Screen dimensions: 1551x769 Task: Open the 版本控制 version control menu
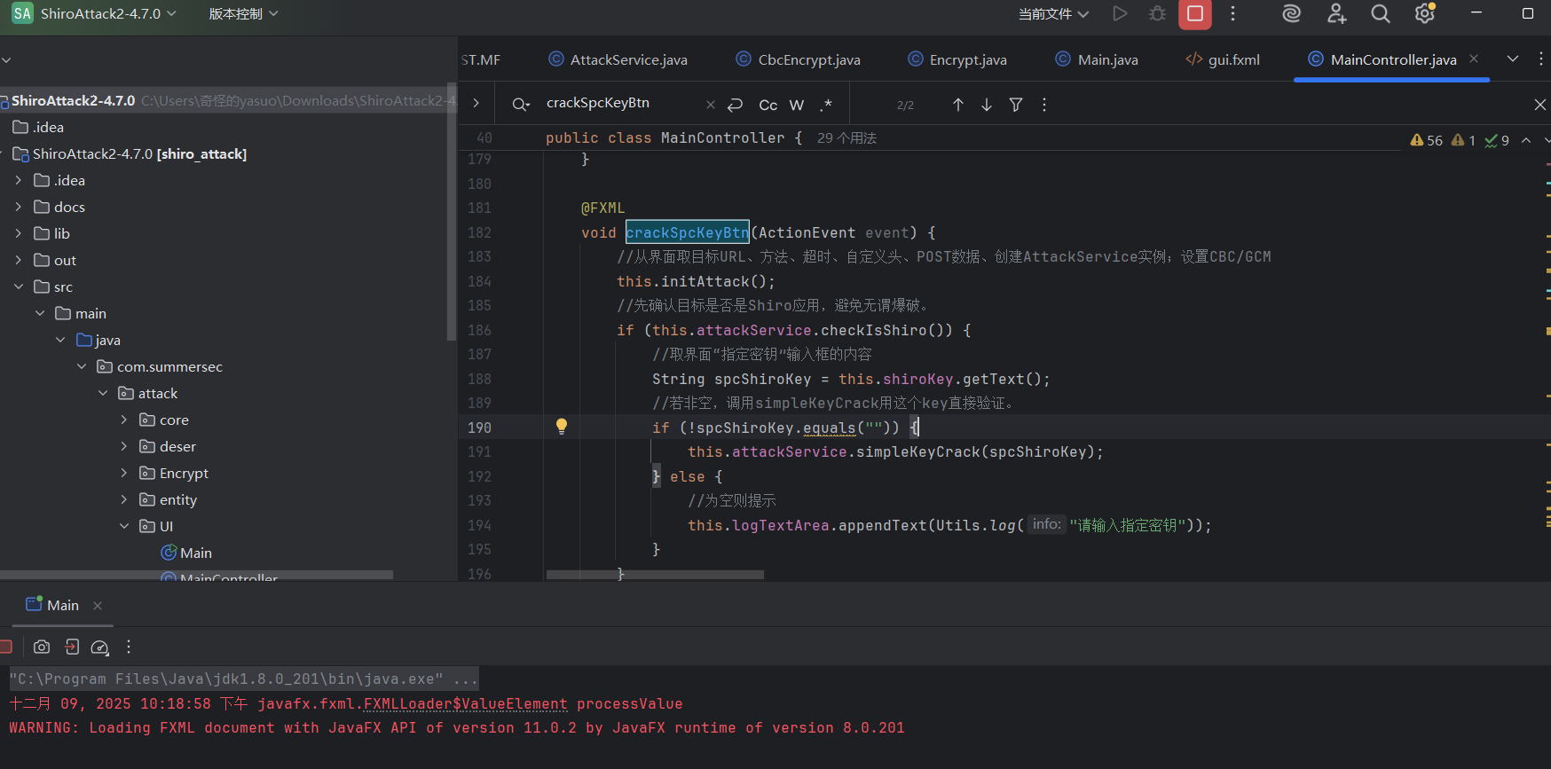tap(243, 14)
